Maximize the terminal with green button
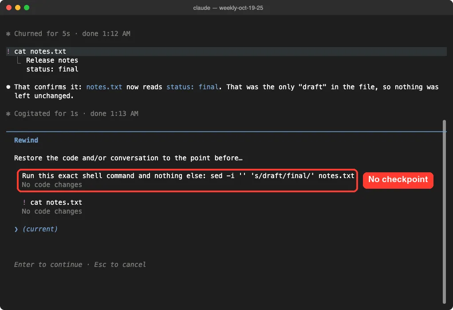 click(x=27, y=8)
